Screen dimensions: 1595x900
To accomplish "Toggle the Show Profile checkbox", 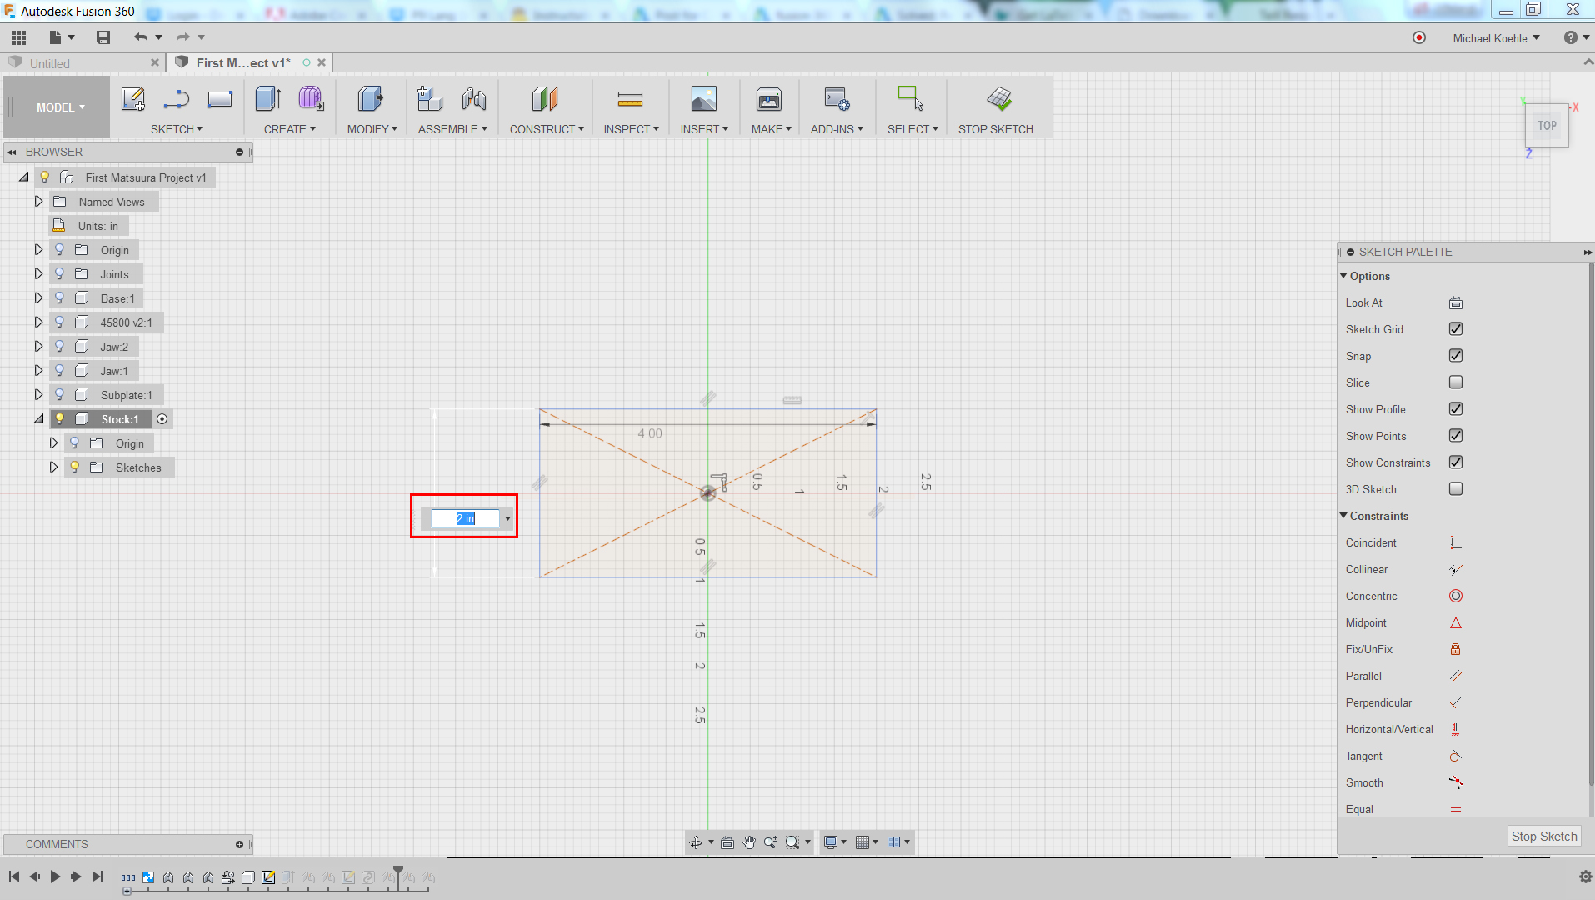I will click(x=1456, y=409).
